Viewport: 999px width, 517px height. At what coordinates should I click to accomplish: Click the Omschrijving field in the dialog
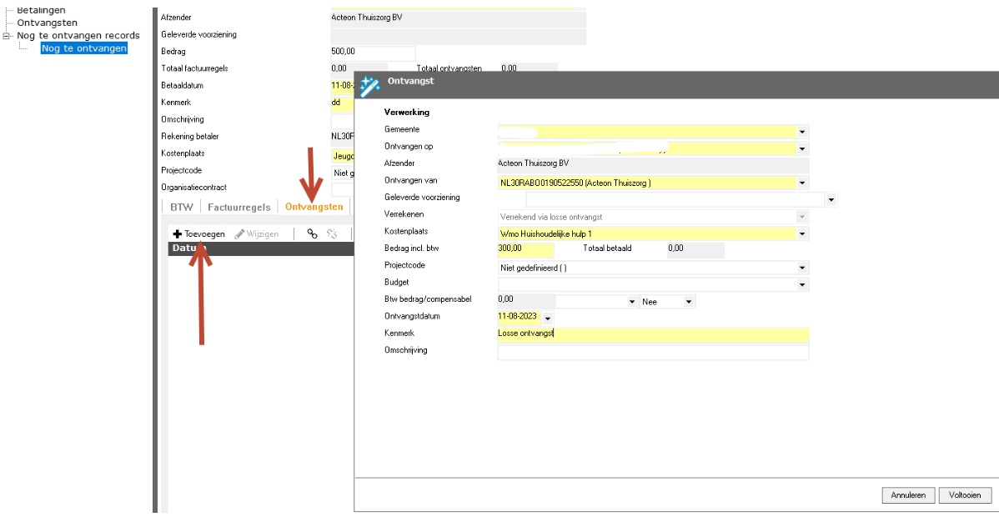[x=652, y=353]
